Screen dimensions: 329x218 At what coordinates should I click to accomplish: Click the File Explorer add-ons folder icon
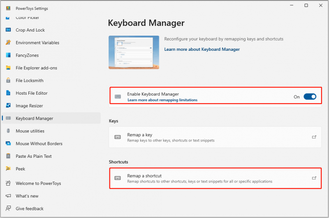8,68
